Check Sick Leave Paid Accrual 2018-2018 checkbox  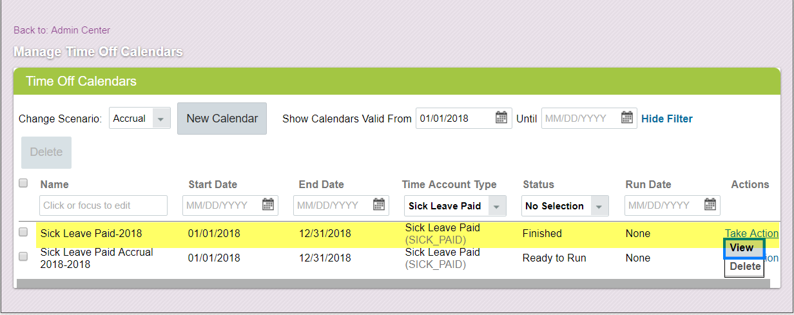click(x=23, y=256)
